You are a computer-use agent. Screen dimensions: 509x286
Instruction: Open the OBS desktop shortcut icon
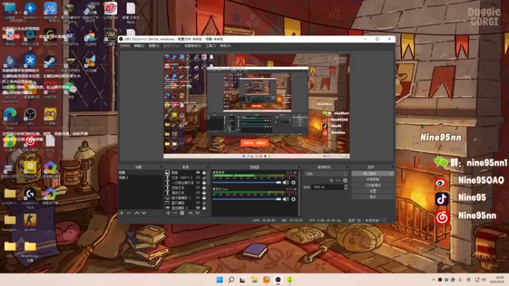coord(30,117)
